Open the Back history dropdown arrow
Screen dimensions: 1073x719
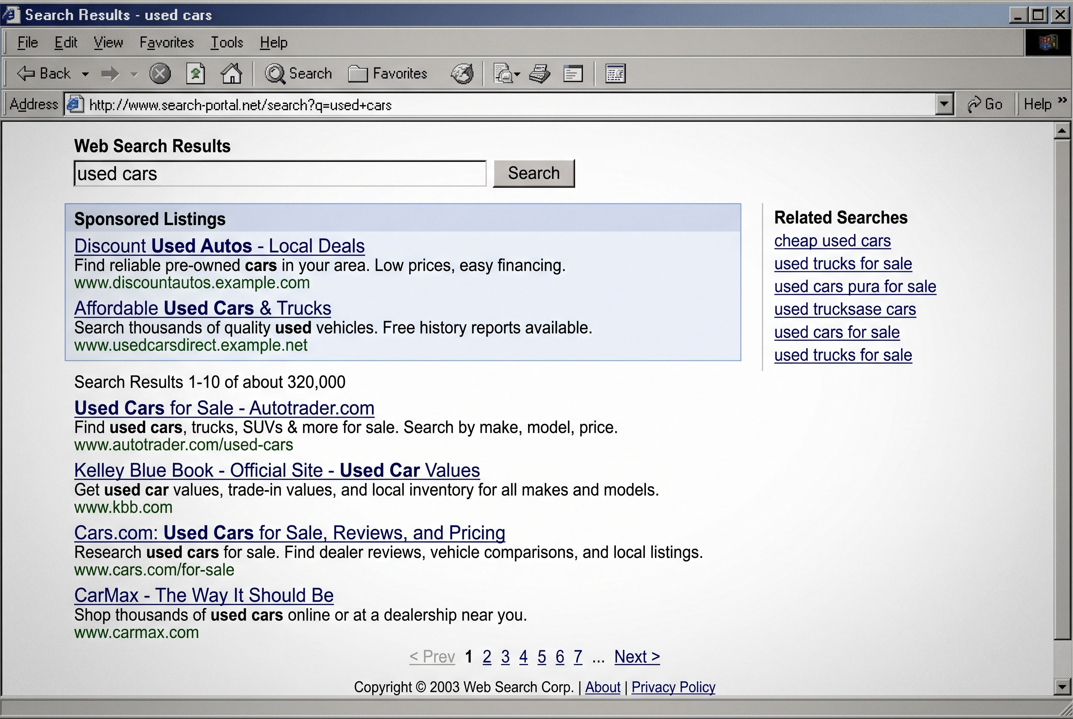click(85, 74)
